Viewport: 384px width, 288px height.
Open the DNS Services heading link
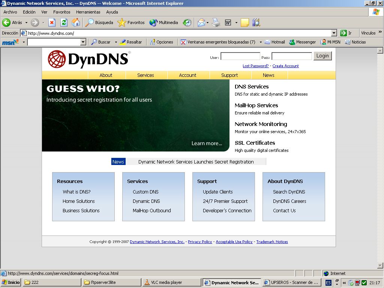tap(252, 87)
